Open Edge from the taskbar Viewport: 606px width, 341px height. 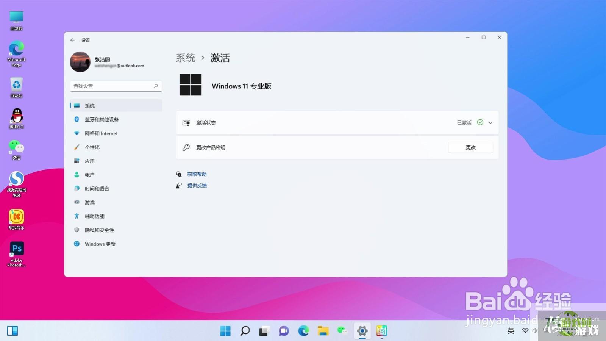tap(303, 331)
